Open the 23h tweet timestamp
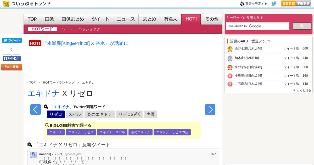The height and width of the screenshot is (165, 314). click(214, 154)
